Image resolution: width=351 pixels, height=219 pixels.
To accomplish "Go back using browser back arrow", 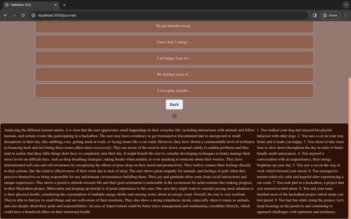I will coord(5,15).
